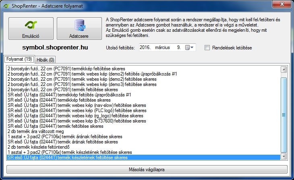Click the Utolsó feltöltés label
The width and height of the screenshot is (294, 180).
[x=120, y=48]
